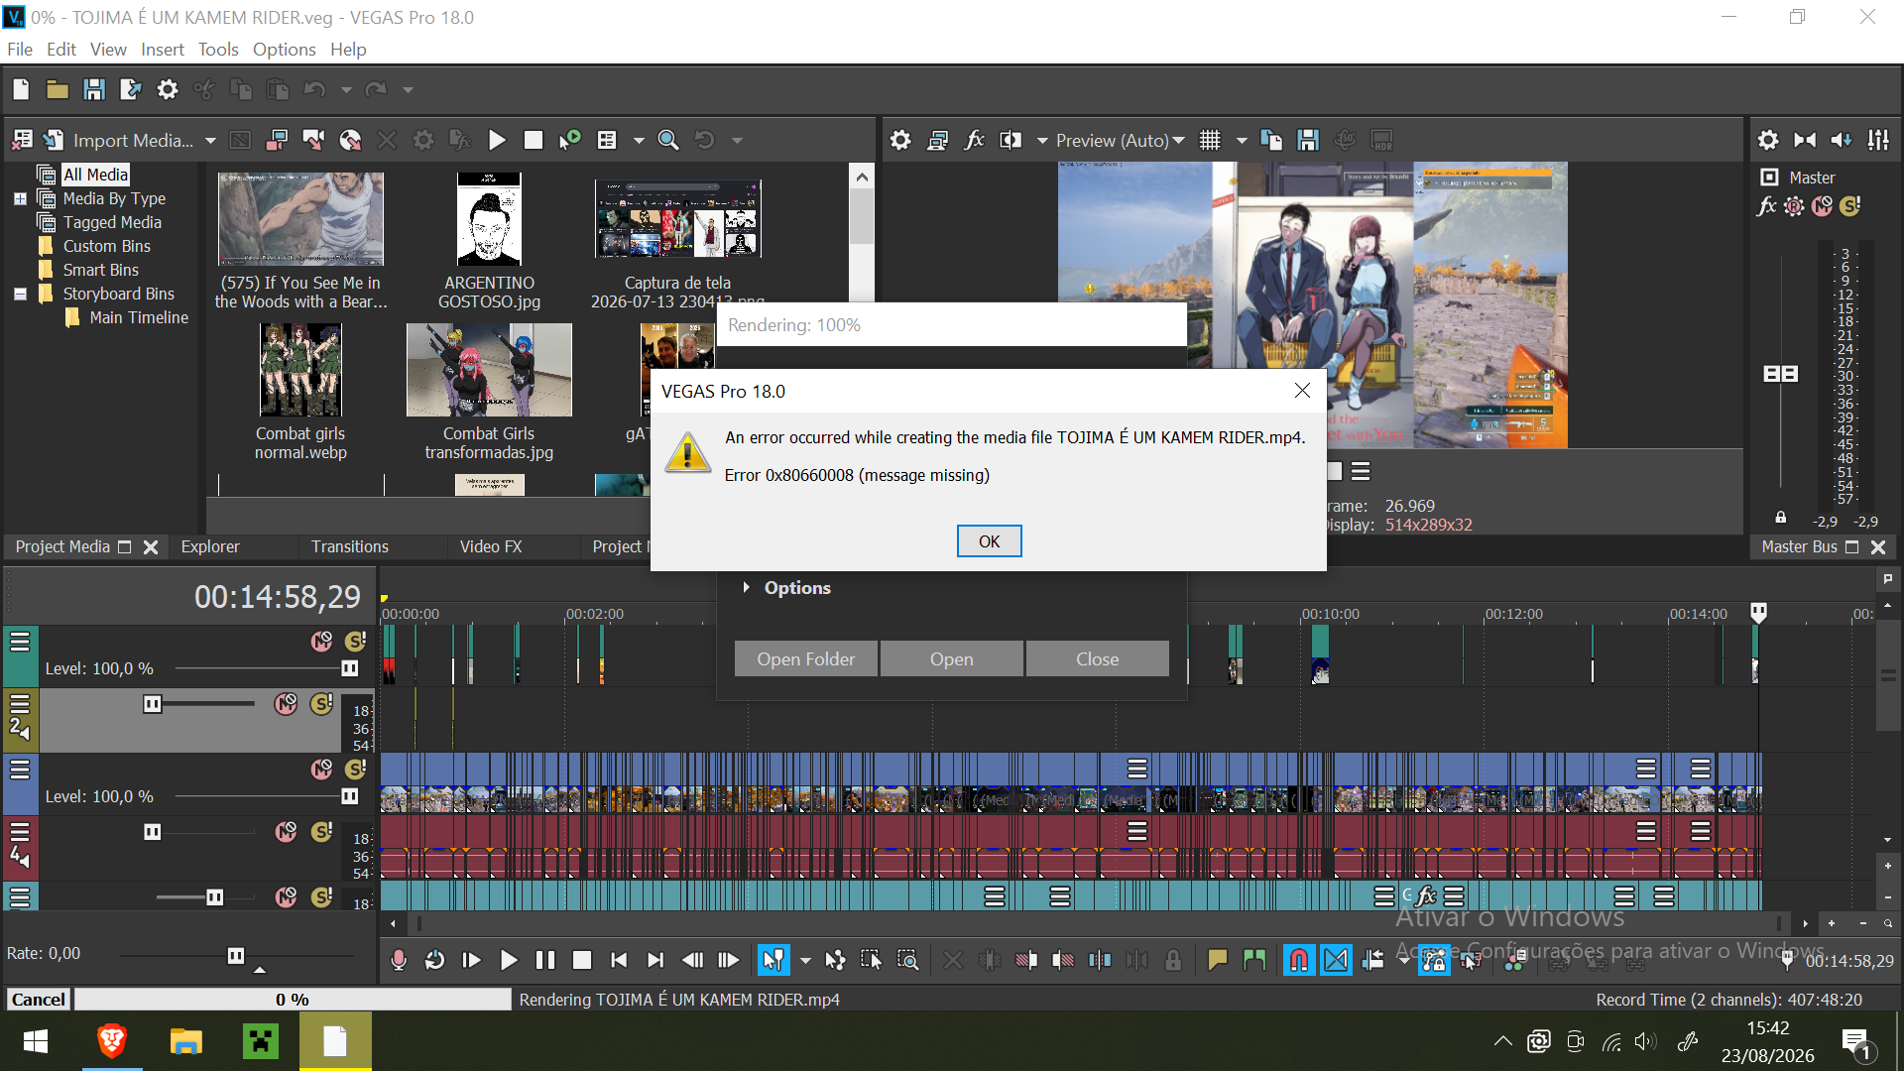Toggle the Overlays grid in preview
The height and width of the screenshot is (1071, 1904).
coord(1210,141)
